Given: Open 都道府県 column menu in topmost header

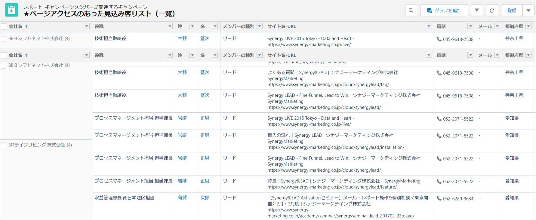Looking at the screenshot, I should 528,26.
